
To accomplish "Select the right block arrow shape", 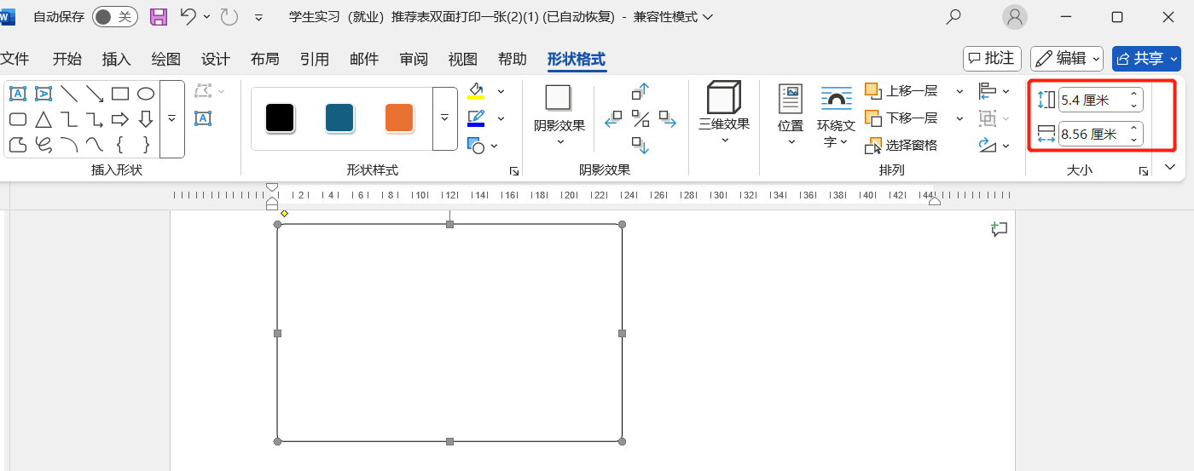I will (120, 119).
